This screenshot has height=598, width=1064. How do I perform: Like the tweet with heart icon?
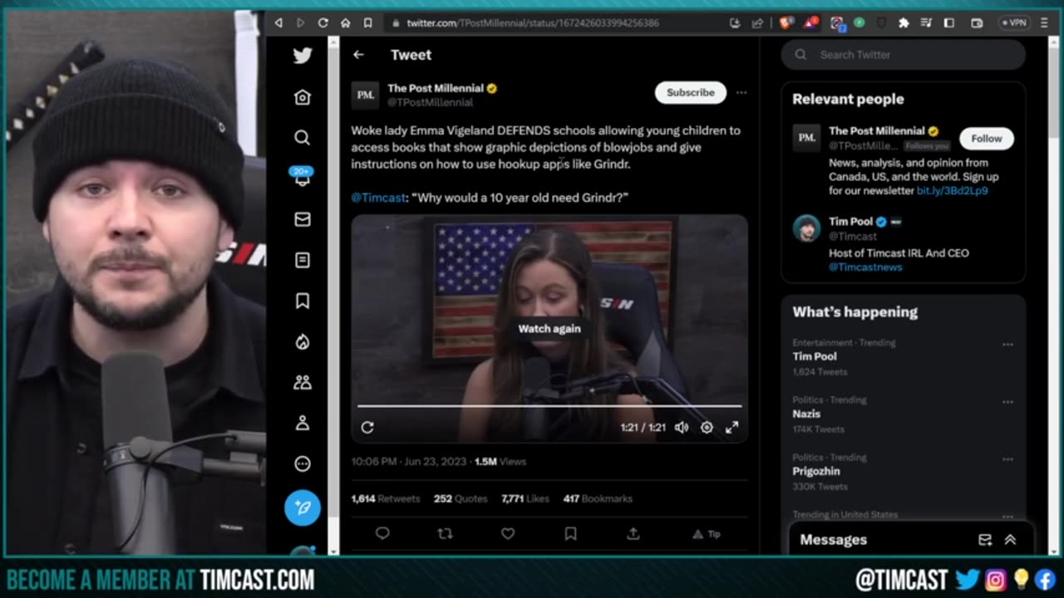[508, 534]
